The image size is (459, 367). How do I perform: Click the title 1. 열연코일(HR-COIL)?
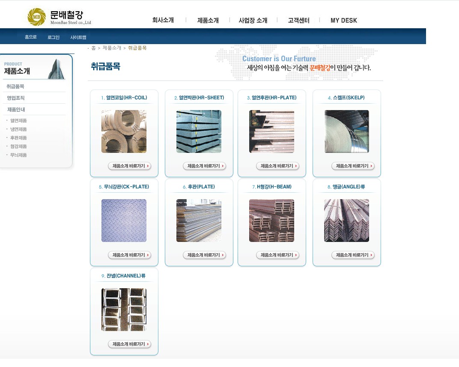[124, 98]
